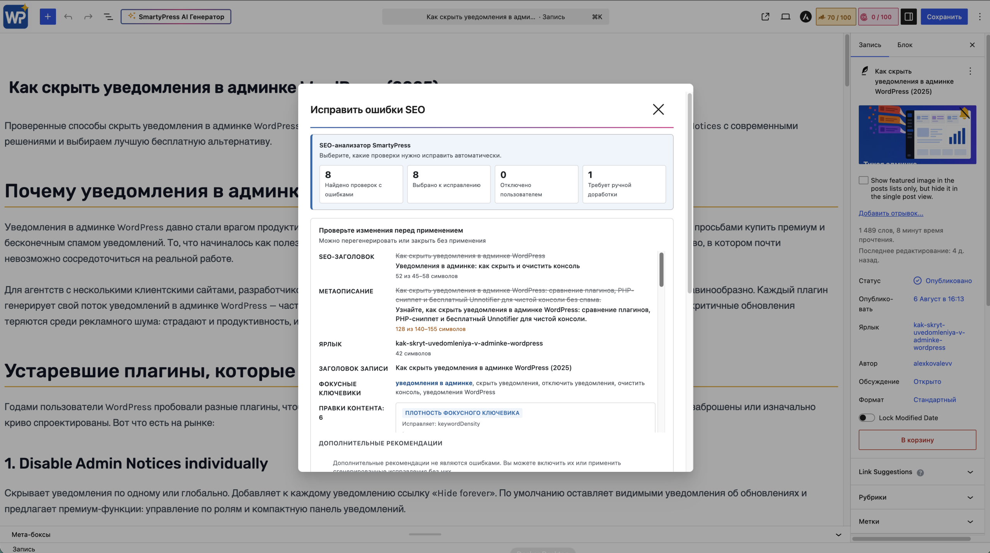Close the settings sidebar
Viewport: 990px width, 553px height.
click(972, 45)
